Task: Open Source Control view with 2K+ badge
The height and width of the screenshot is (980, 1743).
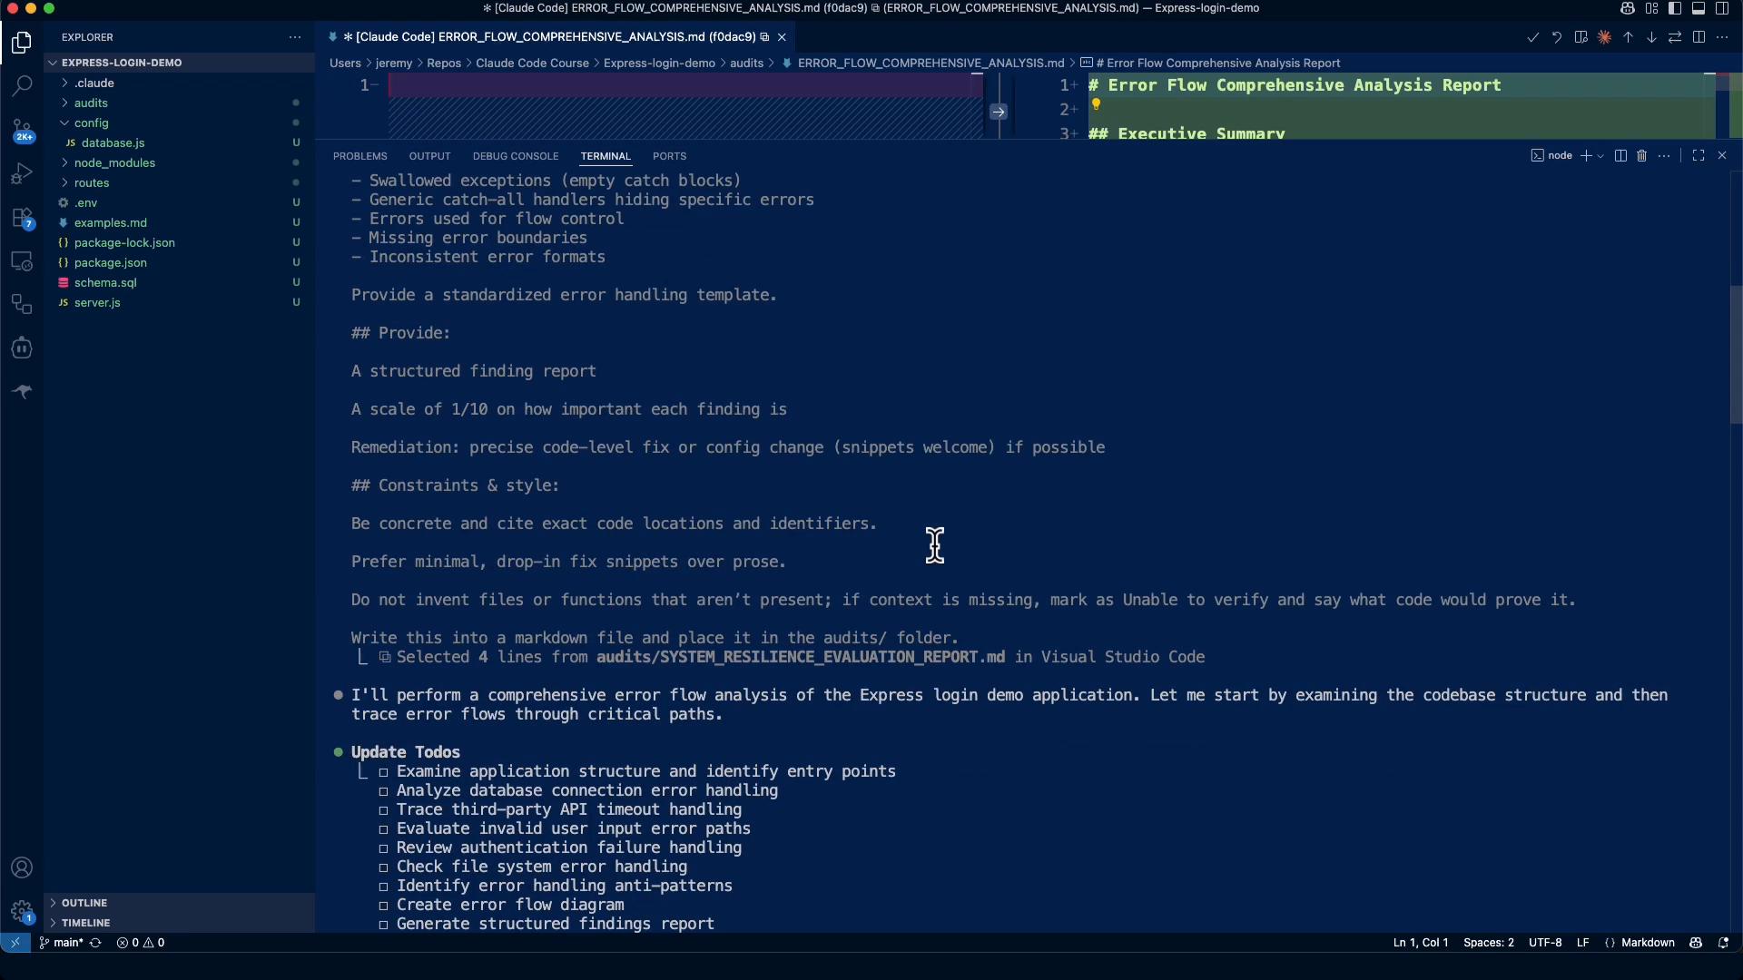Action: click(x=22, y=130)
